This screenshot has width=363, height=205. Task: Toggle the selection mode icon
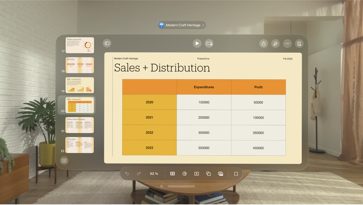tap(236, 174)
